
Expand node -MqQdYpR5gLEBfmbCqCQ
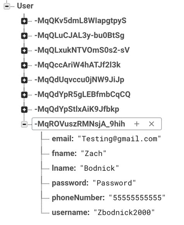pos(24,95)
